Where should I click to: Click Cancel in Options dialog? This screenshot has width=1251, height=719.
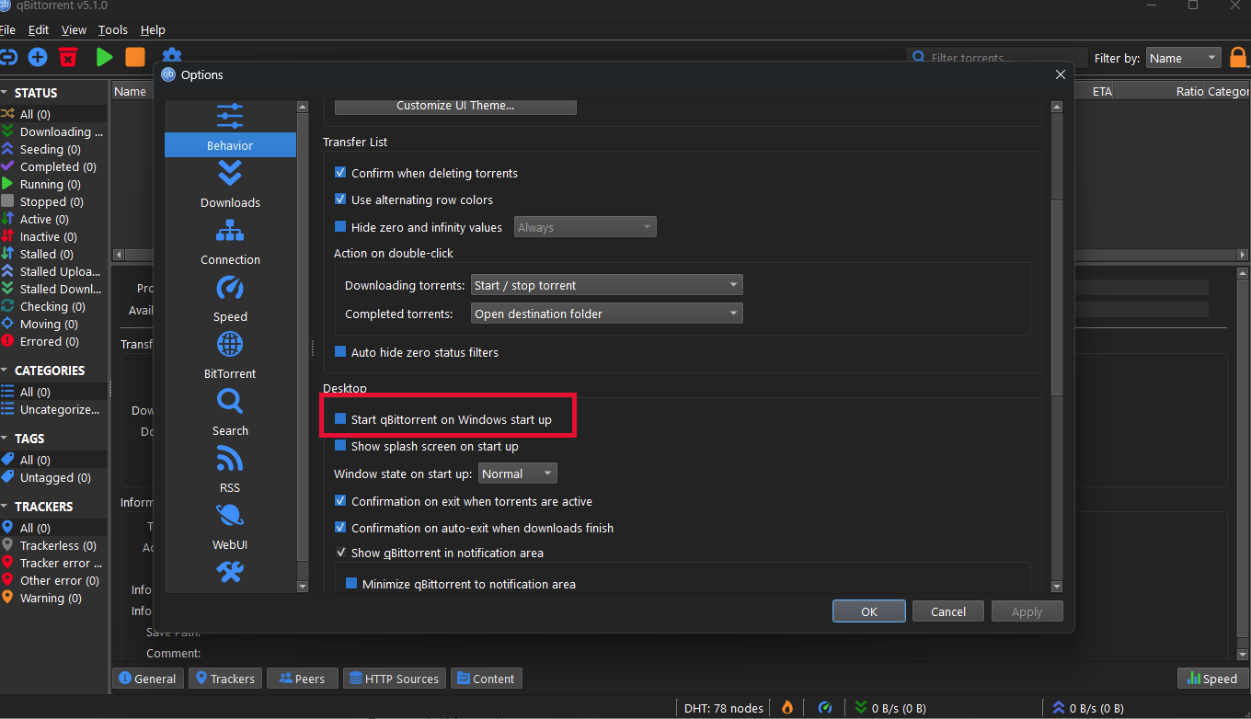tap(948, 611)
